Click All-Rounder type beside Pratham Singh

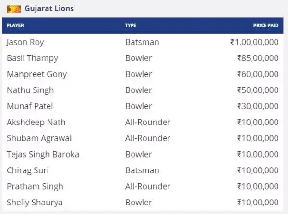148,187
